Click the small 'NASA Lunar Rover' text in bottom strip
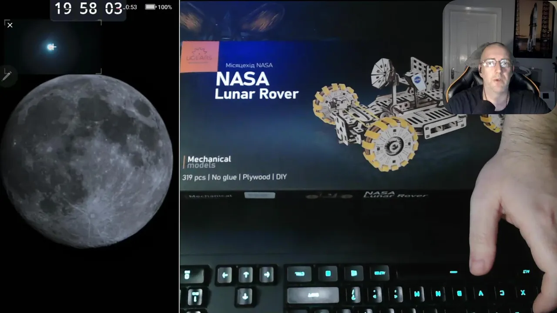The width and height of the screenshot is (557, 313). [x=396, y=195]
